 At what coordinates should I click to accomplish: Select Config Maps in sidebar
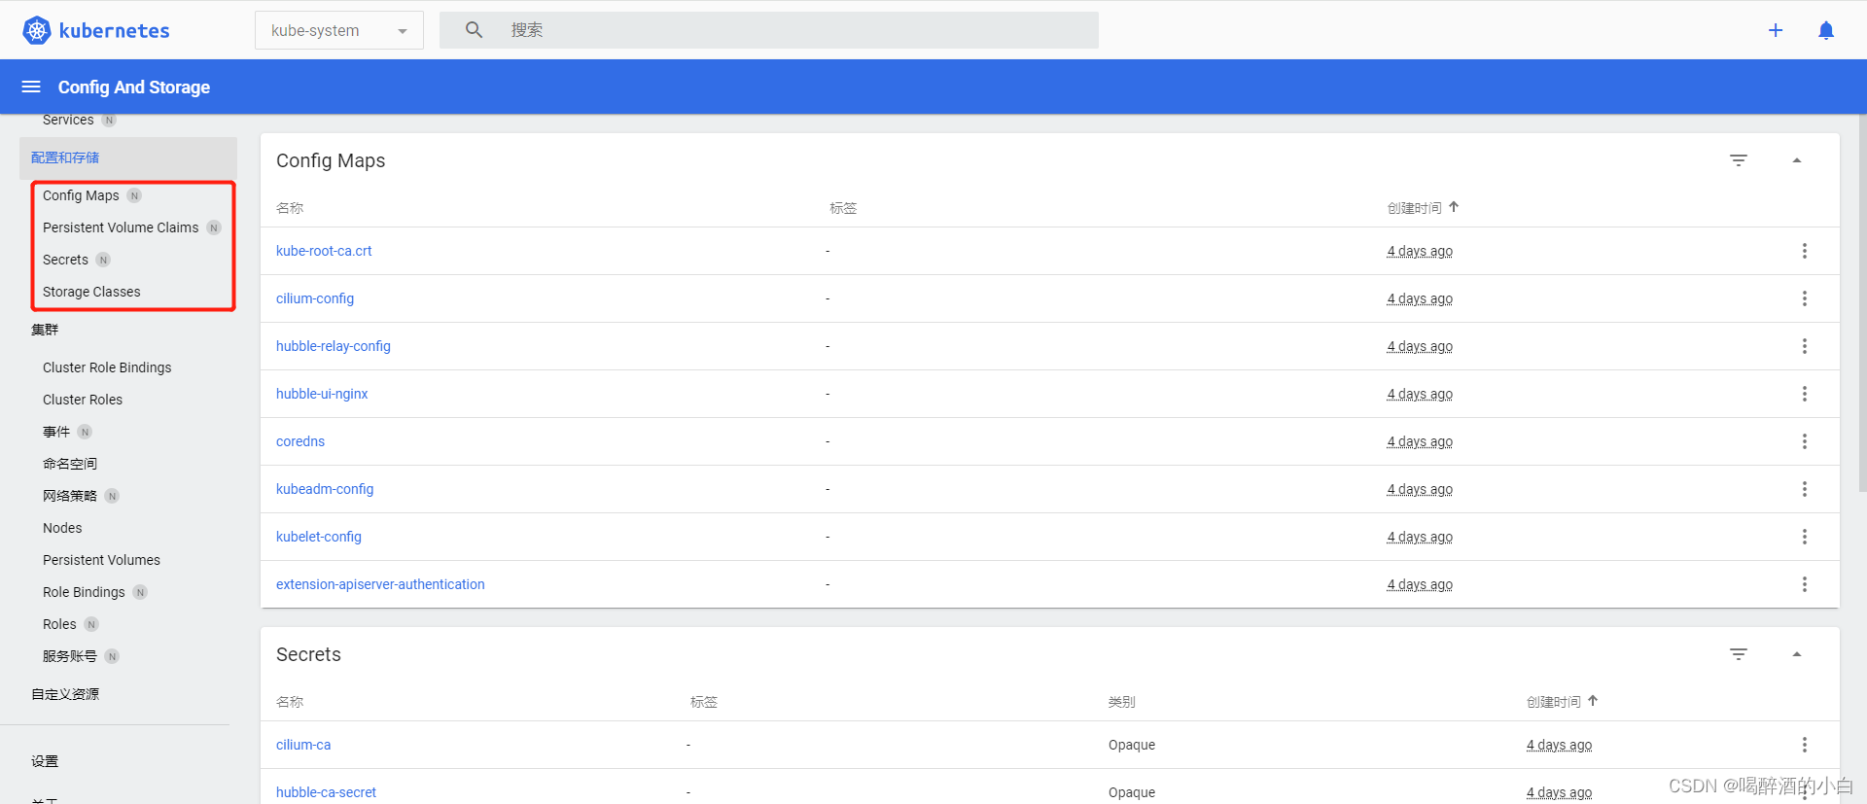coord(81,195)
